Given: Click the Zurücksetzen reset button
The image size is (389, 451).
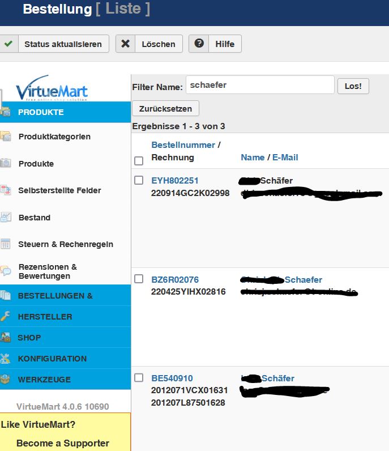Looking at the screenshot, I should [x=165, y=108].
